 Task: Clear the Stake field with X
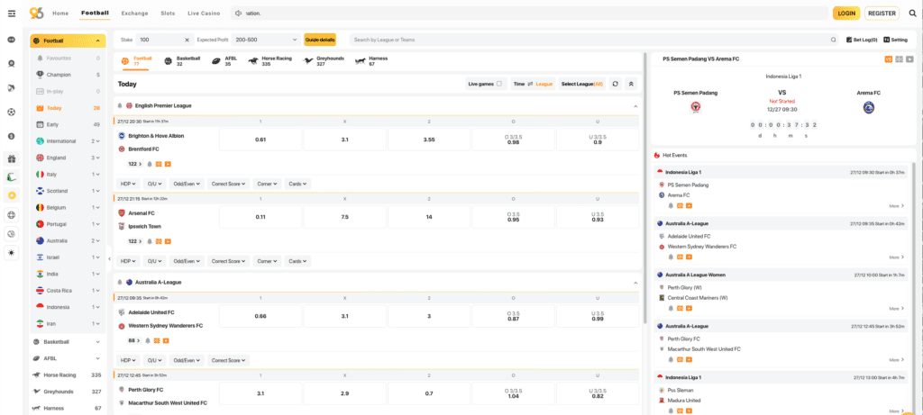click(x=187, y=40)
